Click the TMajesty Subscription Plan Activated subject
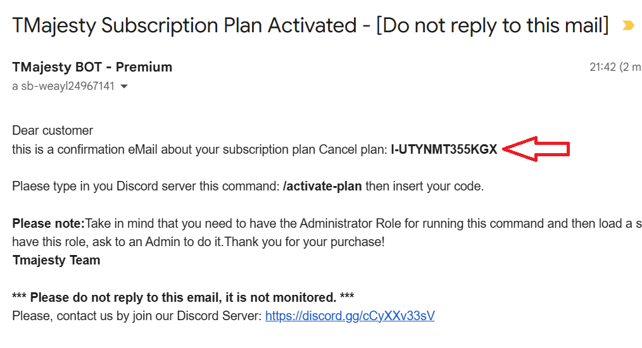The height and width of the screenshot is (348, 642). point(185,26)
